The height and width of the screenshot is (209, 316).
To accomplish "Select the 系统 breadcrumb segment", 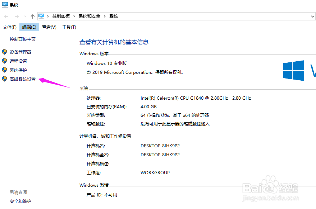I will [114, 16].
